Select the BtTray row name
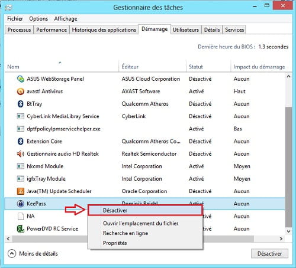This screenshot has width=296, height=268. click(x=34, y=104)
